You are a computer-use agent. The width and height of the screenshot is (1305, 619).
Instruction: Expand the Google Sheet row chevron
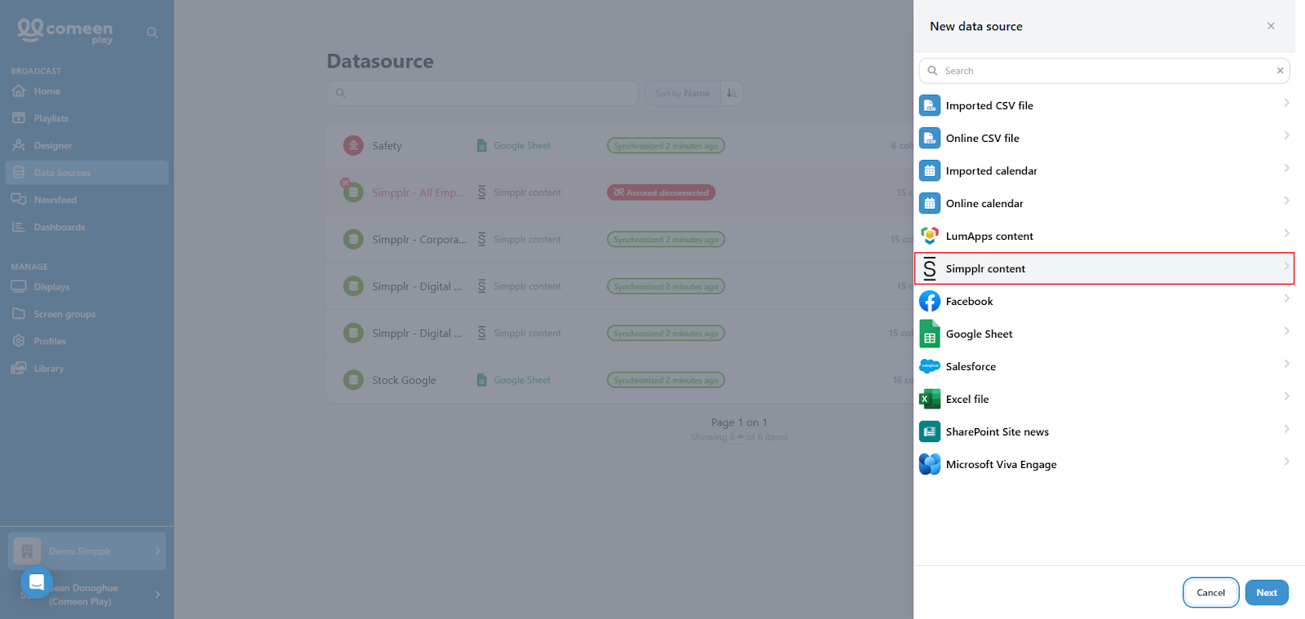pos(1286,331)
